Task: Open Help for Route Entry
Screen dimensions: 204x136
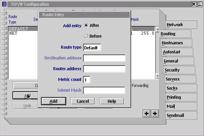Action: pyautogui.click(x=112, y=101)
